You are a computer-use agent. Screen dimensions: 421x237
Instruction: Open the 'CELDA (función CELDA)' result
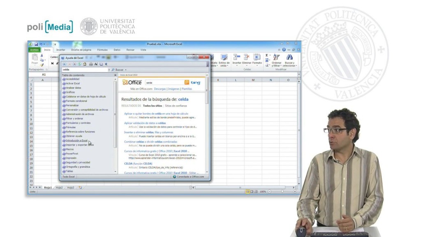point(138,164)
